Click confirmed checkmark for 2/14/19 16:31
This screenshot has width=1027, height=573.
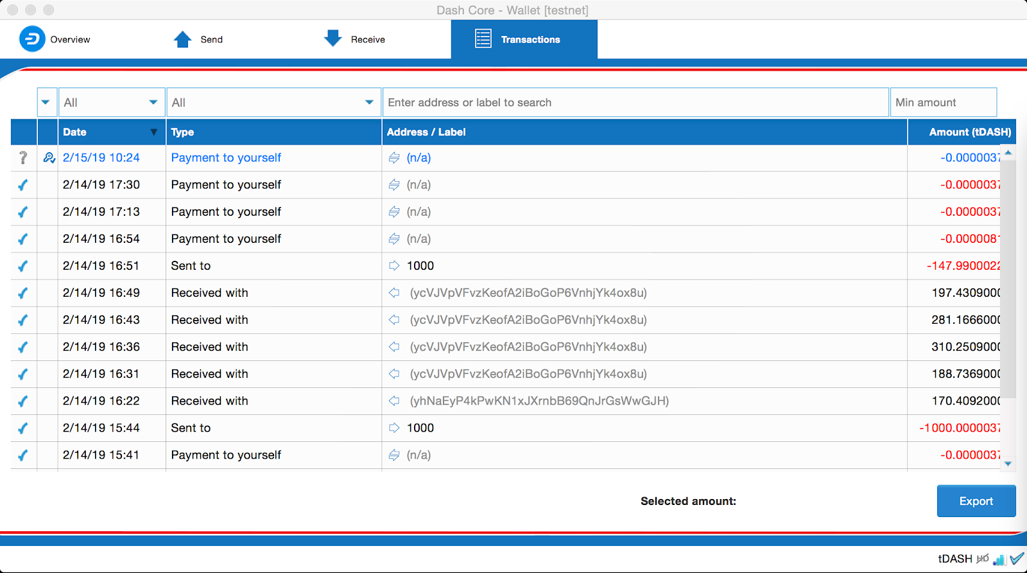coord(23,374)
